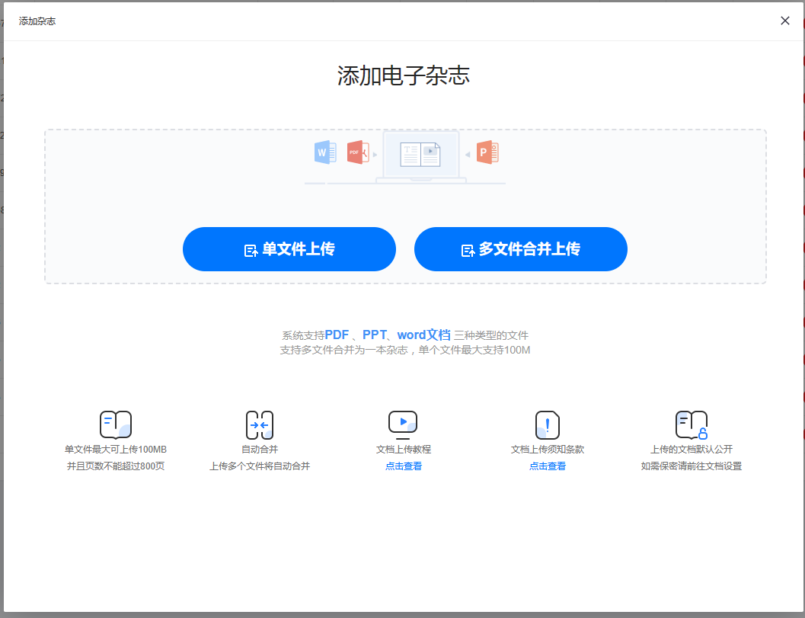Click the Word document icon
805x618 pixels.
[x=325, y=152]
